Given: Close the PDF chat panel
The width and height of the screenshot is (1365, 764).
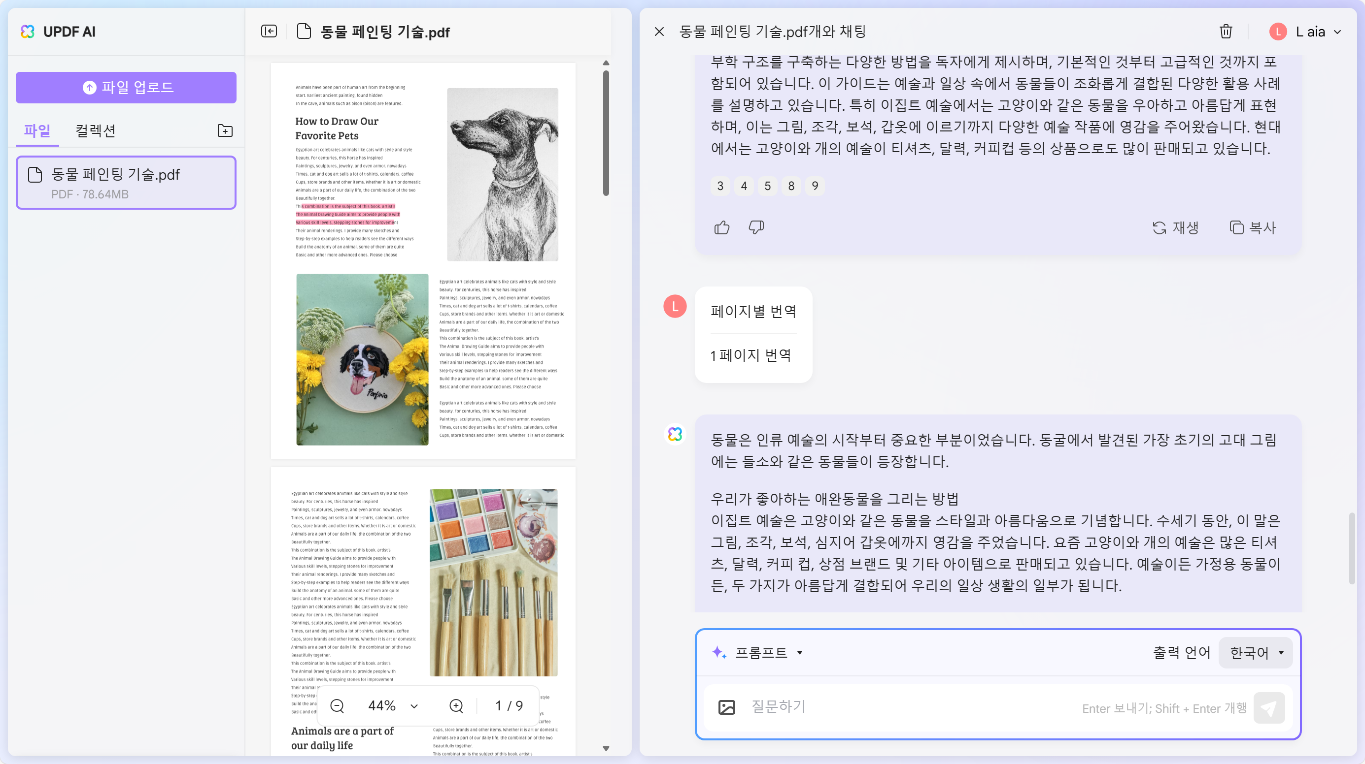Looking at the screenshot, I should [659, 32].
